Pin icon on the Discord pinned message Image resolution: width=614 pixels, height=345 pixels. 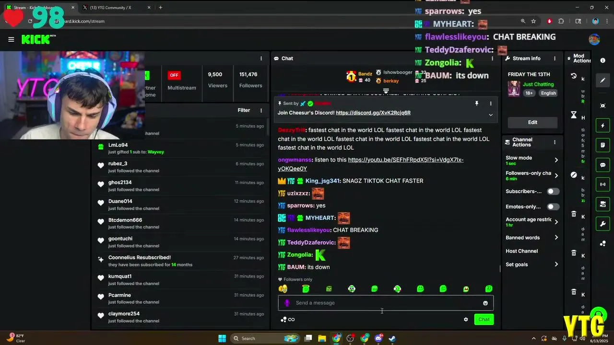[476, 103]
